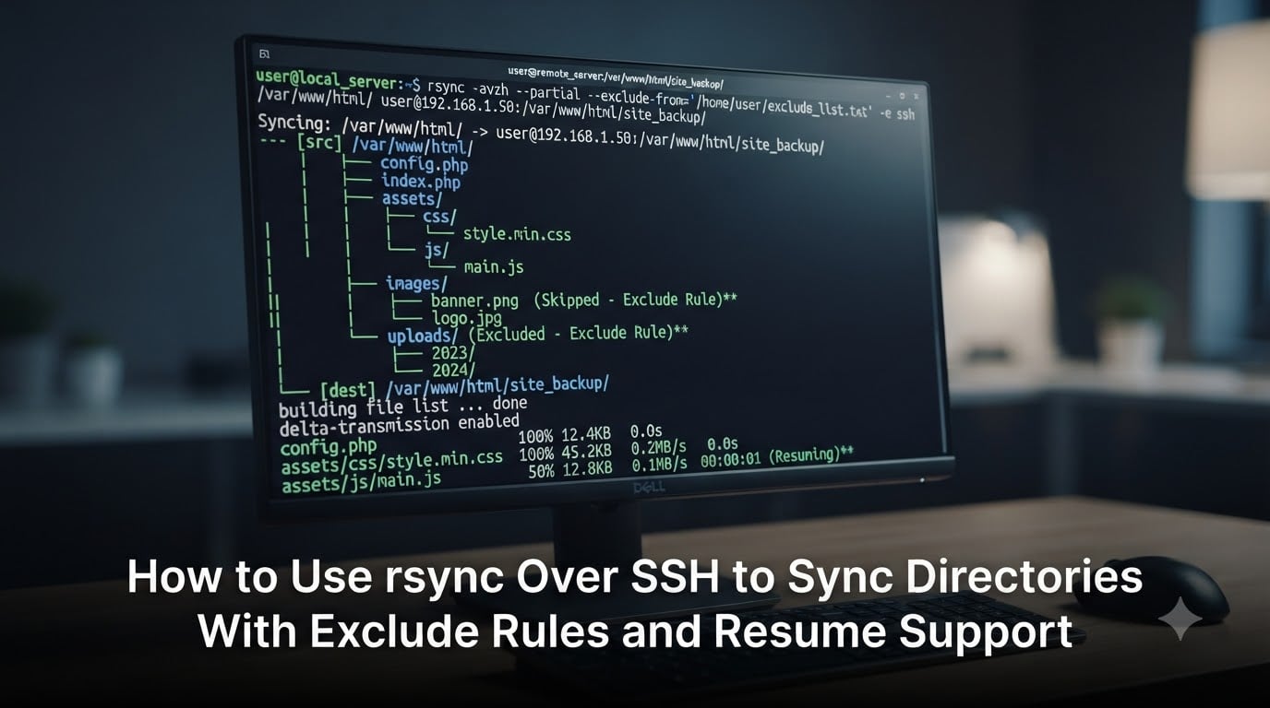1270x708 pixels.
Task: Click the "building file list ... done" line
Action: tap(402, 407)
